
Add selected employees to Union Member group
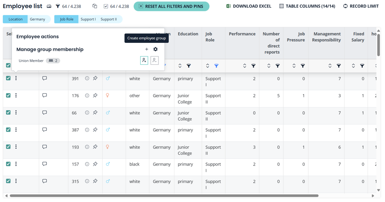pos(144,61)
